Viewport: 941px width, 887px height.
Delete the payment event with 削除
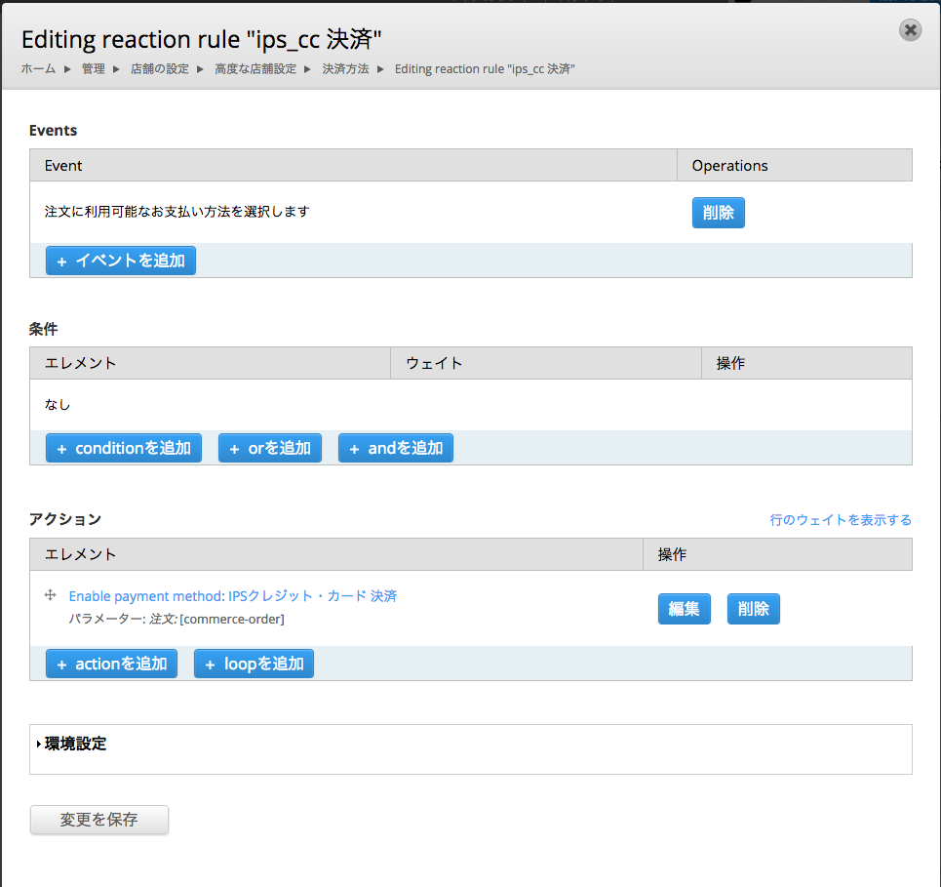tap(718, 212)
